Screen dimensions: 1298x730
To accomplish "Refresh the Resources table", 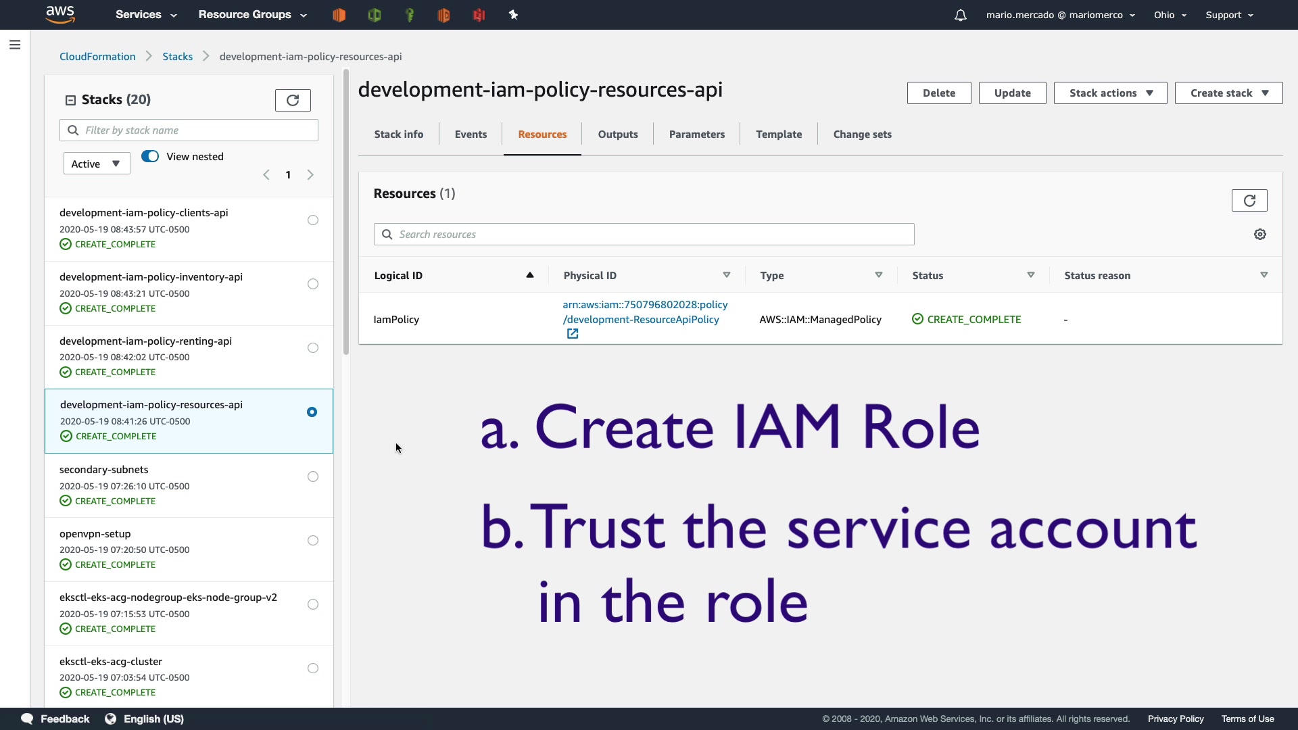I will (x=1249, y=200).
